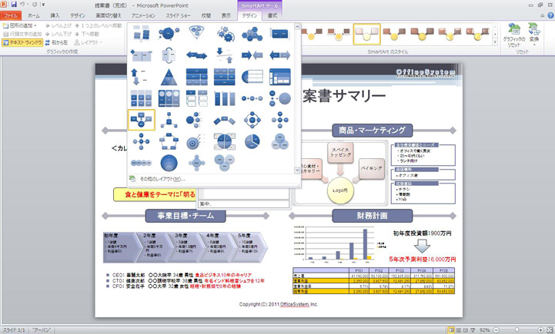Pick the converging arrows layout
Viewport: 555px width, 334px height.
point(252,55)
